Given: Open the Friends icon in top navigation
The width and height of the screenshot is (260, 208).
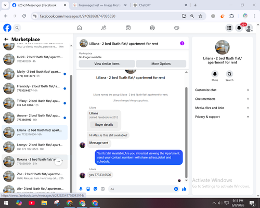Looking at the screenshot, I should tap(103, 28).
